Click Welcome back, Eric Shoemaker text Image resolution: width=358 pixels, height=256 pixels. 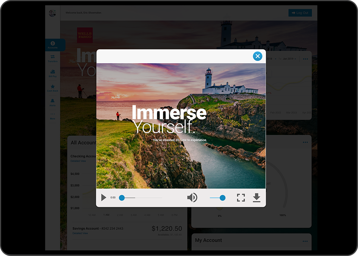[x=84, y=13]
